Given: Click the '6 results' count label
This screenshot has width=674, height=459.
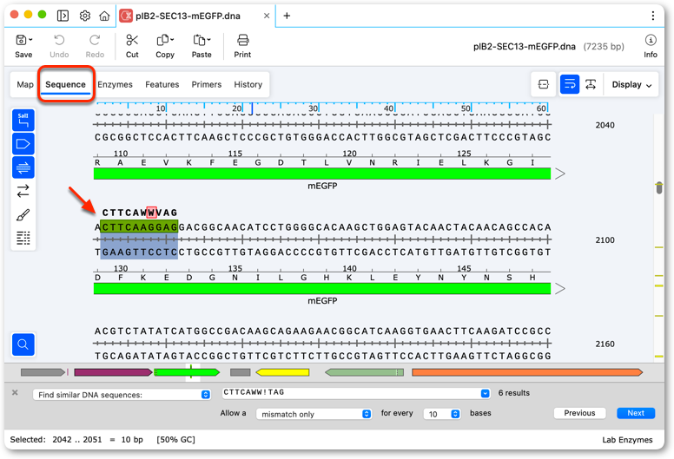Looking at the screenshot, I should [x=513, y=393].
